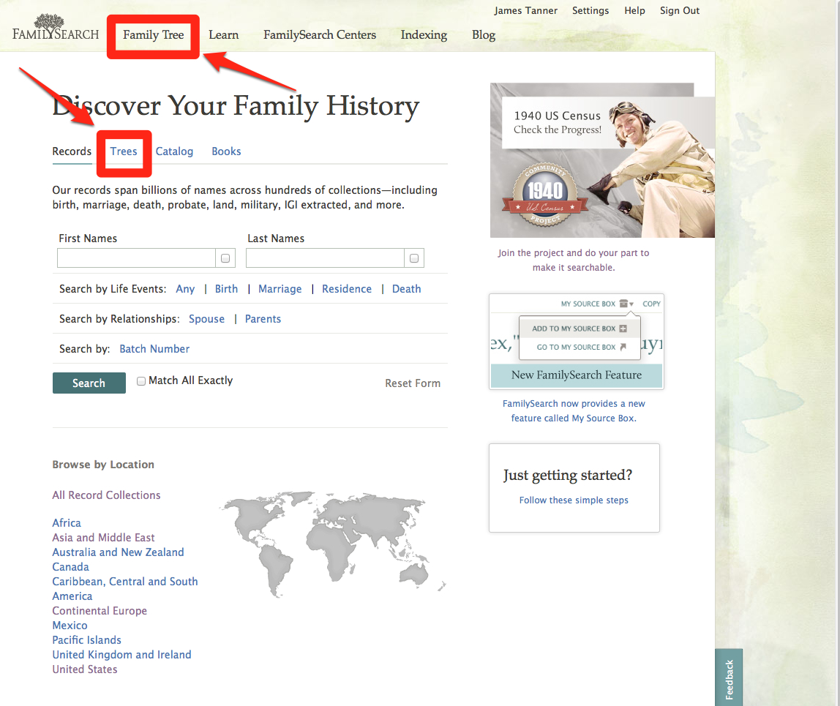This screenshot has width=840, height=706.
Task: Open the Feedback tab on the right edge
Action: point(728,677)
